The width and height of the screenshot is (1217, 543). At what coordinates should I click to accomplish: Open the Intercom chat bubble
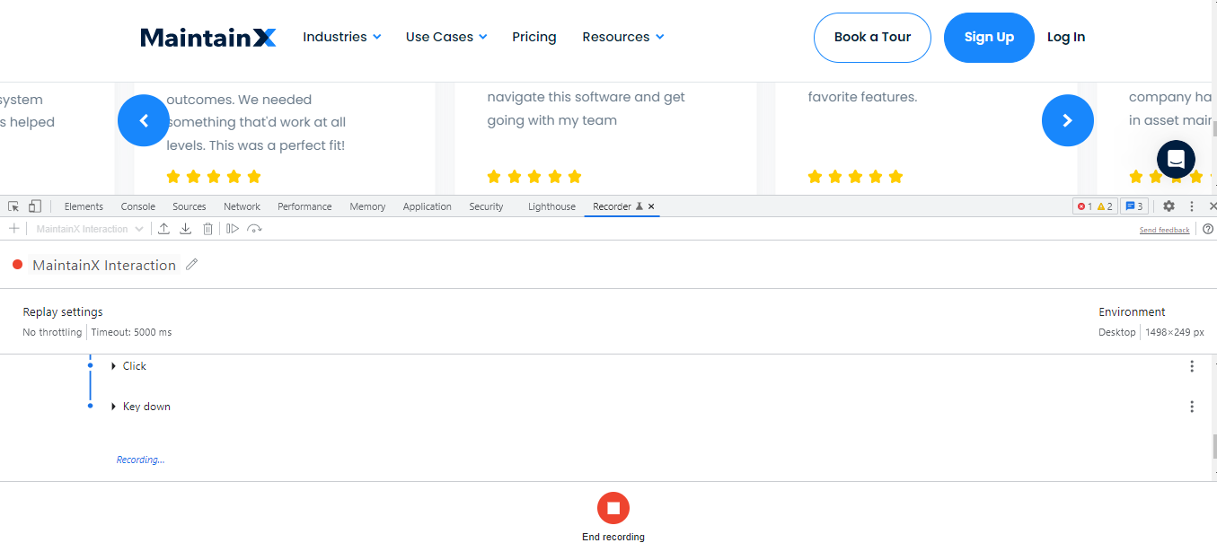pos(1176,160)
